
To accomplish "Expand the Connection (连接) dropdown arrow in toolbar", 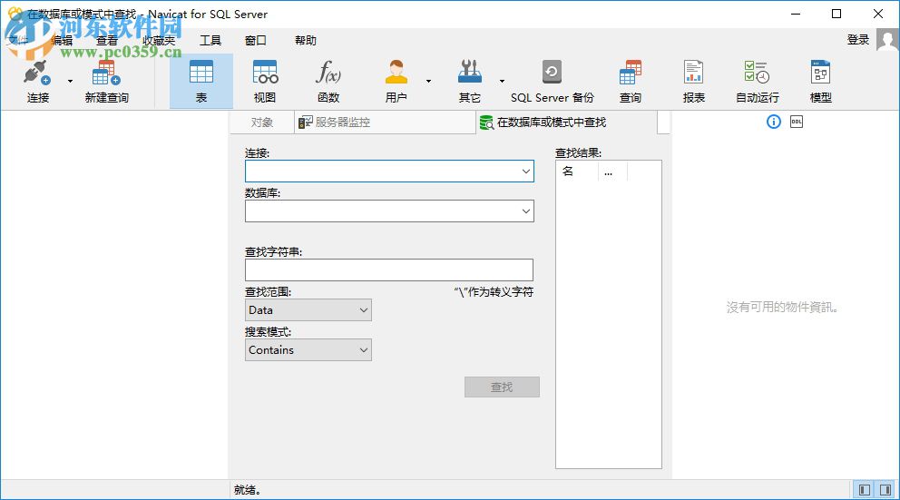I will coord(70,81).
